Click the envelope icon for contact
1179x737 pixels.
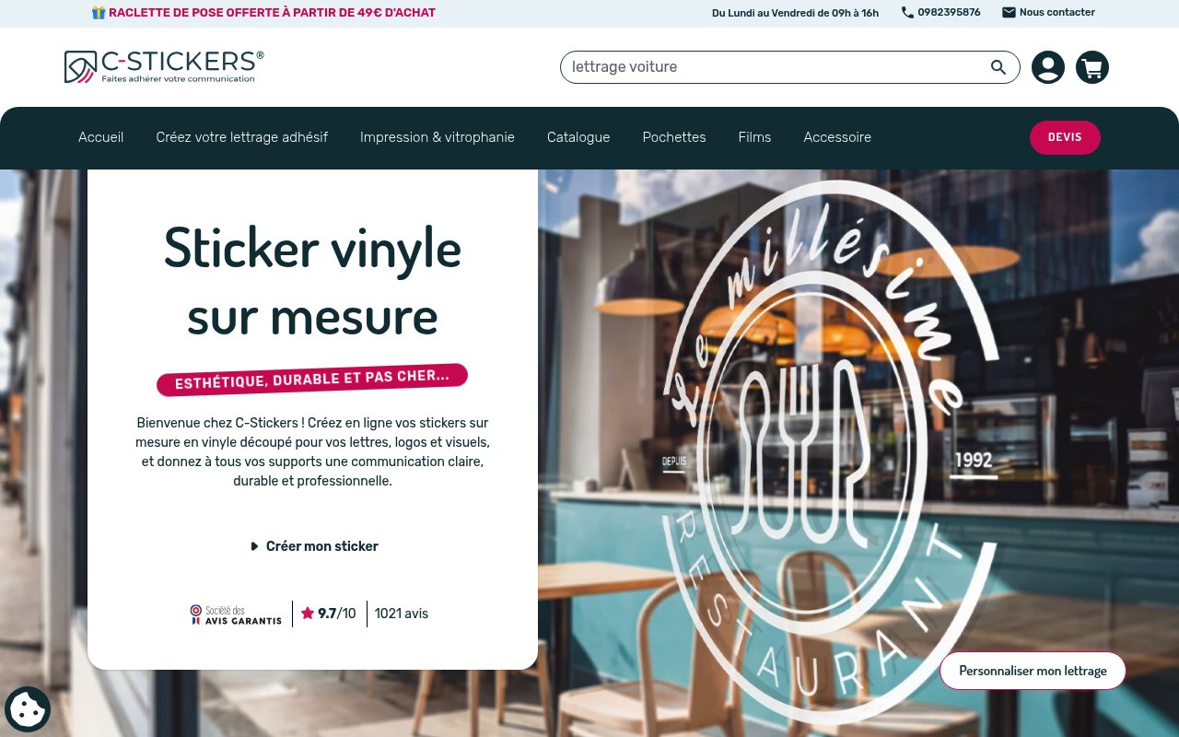click(x=1009, y=13)
